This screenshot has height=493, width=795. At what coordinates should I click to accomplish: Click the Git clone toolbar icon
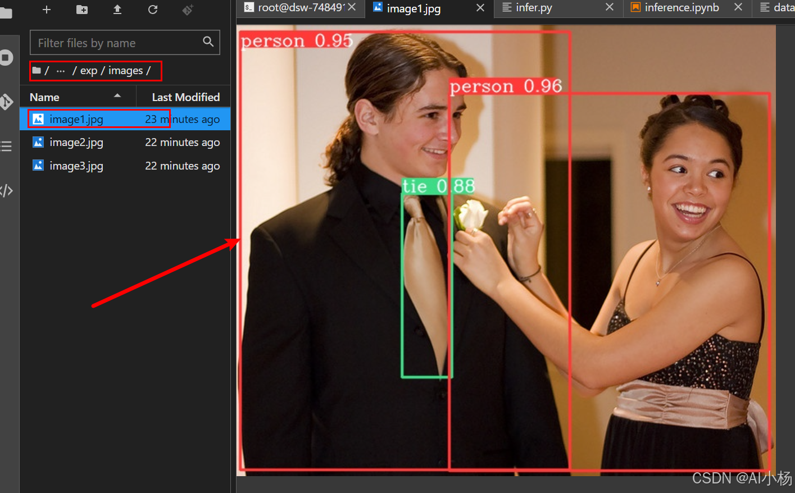click(x=188, y=10)
